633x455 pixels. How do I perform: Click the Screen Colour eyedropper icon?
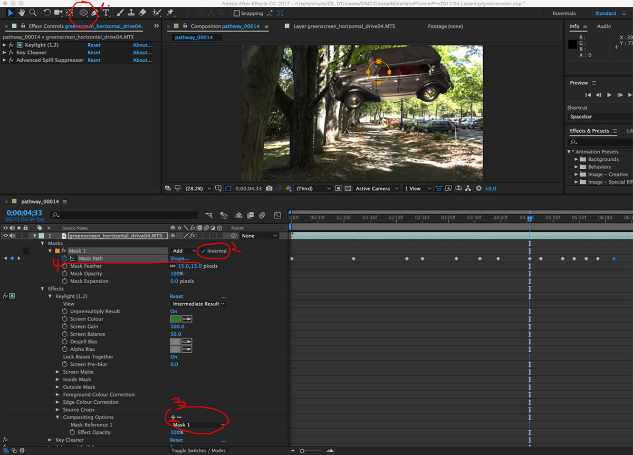(x=186, y=319)
